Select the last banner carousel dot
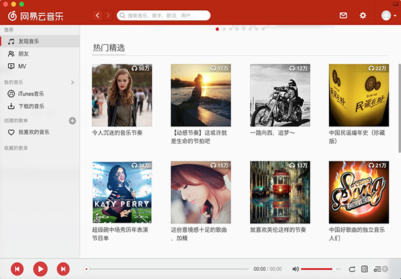The width and height of the screenshot is (401, 279). [263, 29]
